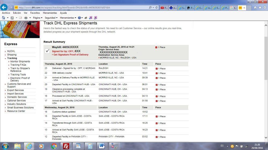Click the browser Forward arrow button

(x=11, y=7)
